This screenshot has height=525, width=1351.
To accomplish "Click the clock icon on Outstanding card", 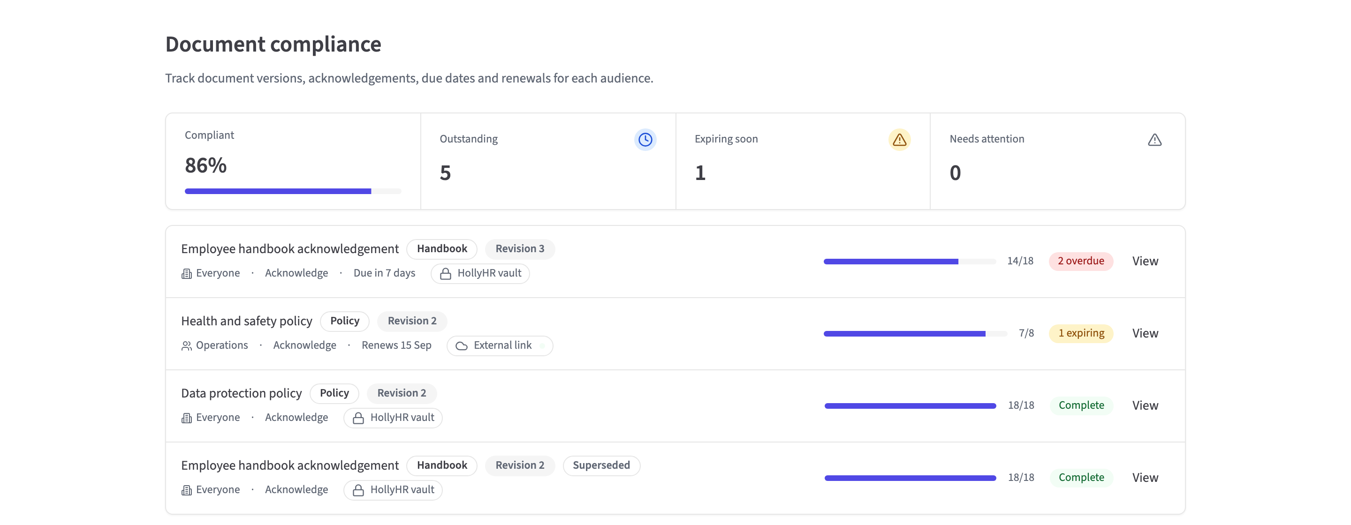I will tap(645, 139).
